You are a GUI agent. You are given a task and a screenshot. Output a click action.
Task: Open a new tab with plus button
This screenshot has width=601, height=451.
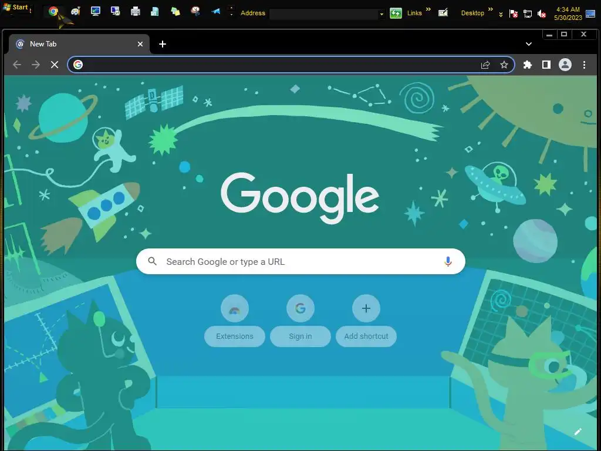point(163,44)
